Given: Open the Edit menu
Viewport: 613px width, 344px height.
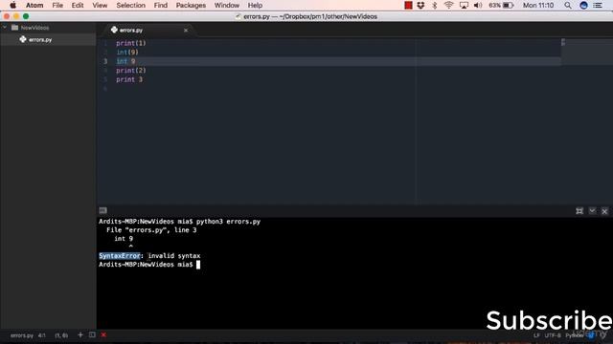Looking at the screenshot, I should (78, 5).
